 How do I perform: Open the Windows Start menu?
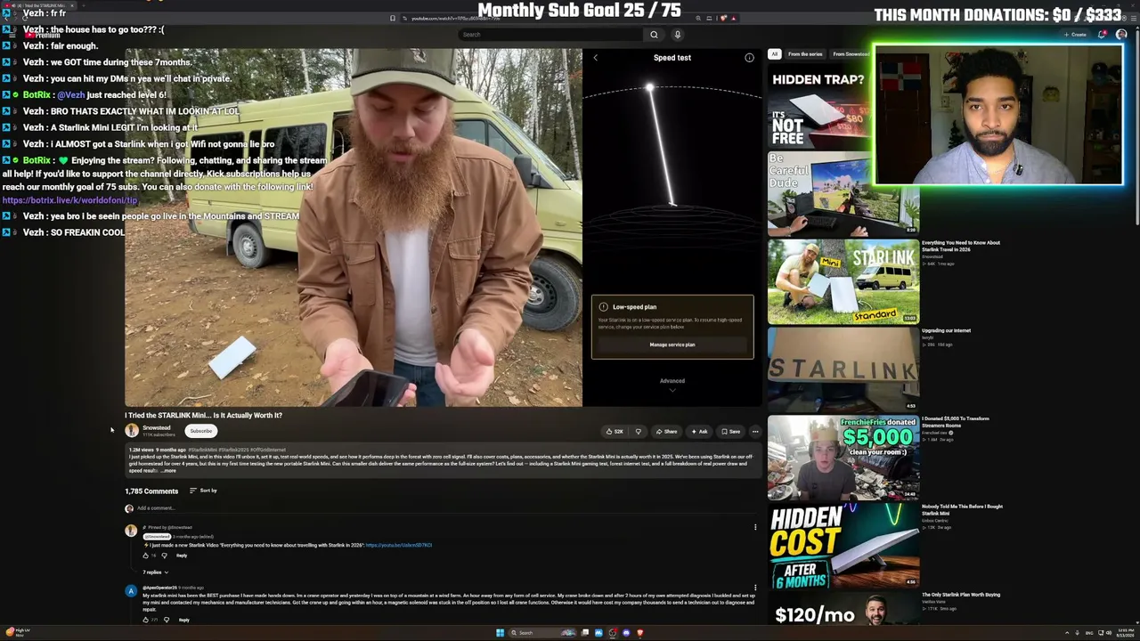(500, 633)
